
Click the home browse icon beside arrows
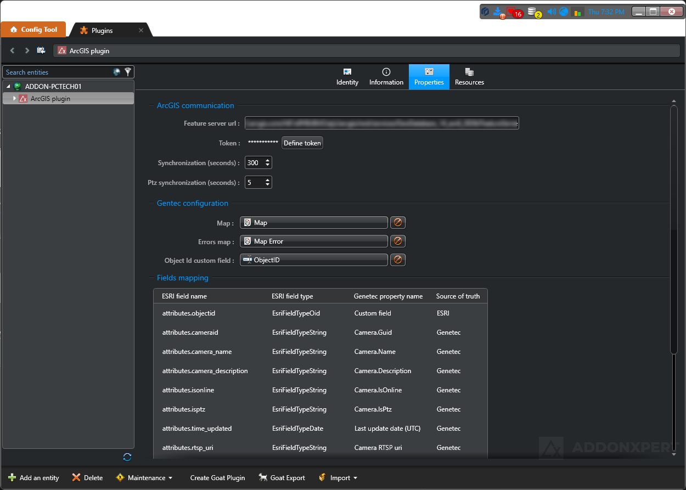click(x=41, y=50)
